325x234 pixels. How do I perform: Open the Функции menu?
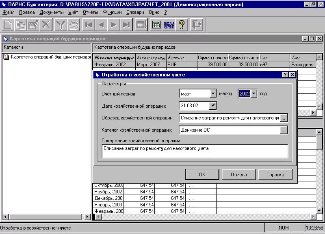pyautogui.click(x=113, y=12)
